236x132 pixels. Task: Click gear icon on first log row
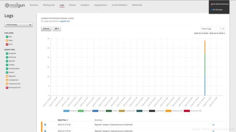click(x=45, y=125)
